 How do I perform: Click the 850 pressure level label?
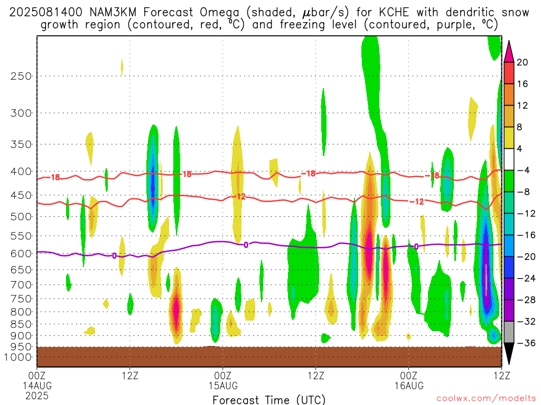point(21,324)
